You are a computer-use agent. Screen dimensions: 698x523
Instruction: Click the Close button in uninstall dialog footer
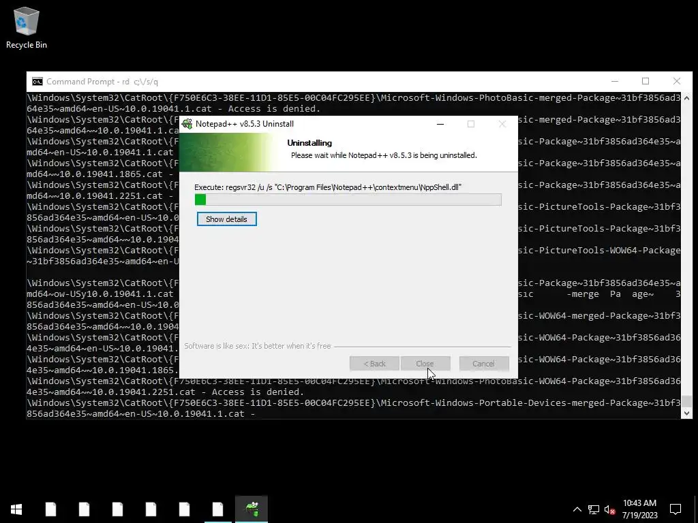[x=425, y=364]
